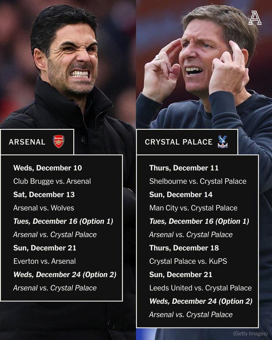The height and width of the screenshot is (340, 272).
Task: Click The Athletic logo in the corner
Action: click(255, 18)
